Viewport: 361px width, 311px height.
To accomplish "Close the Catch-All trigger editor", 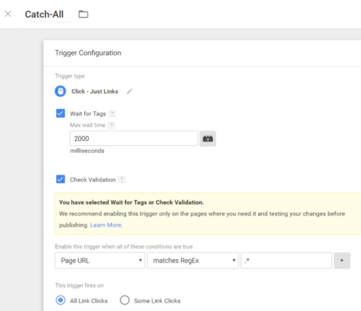I will (8, 14).
